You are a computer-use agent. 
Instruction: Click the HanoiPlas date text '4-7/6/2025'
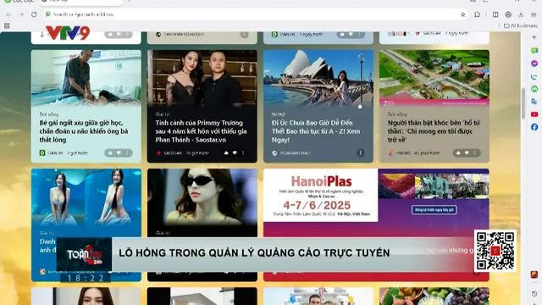317,205
